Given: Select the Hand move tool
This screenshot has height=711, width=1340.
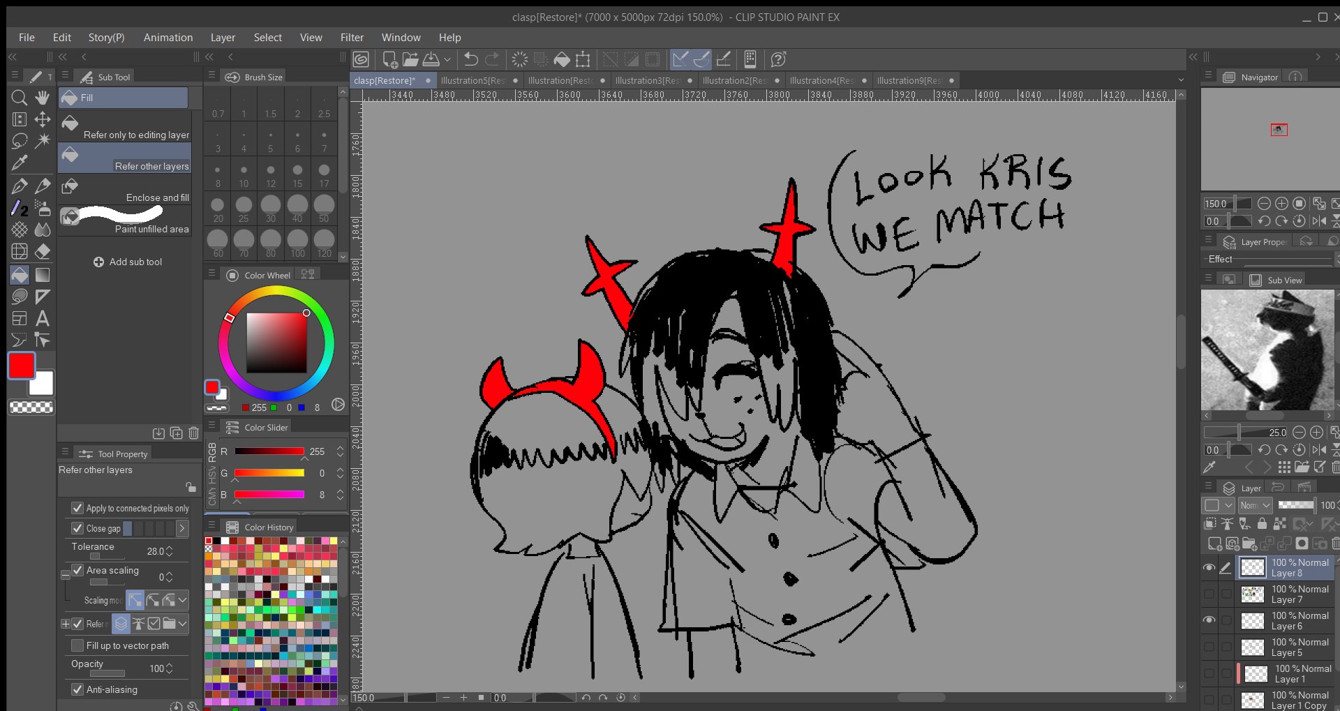Looking at the screenshot, I should tap(43, 98).
